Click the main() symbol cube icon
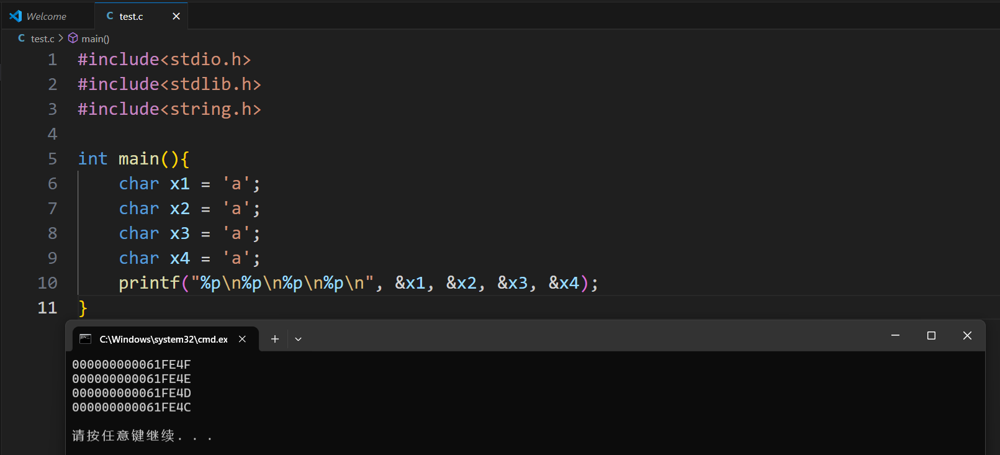This screenshot has height=455, width=1000. [73, 38]
